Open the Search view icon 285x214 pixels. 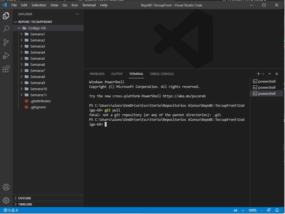[6, 29]
